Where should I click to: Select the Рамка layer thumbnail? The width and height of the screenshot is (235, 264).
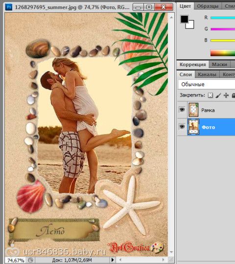193,110
